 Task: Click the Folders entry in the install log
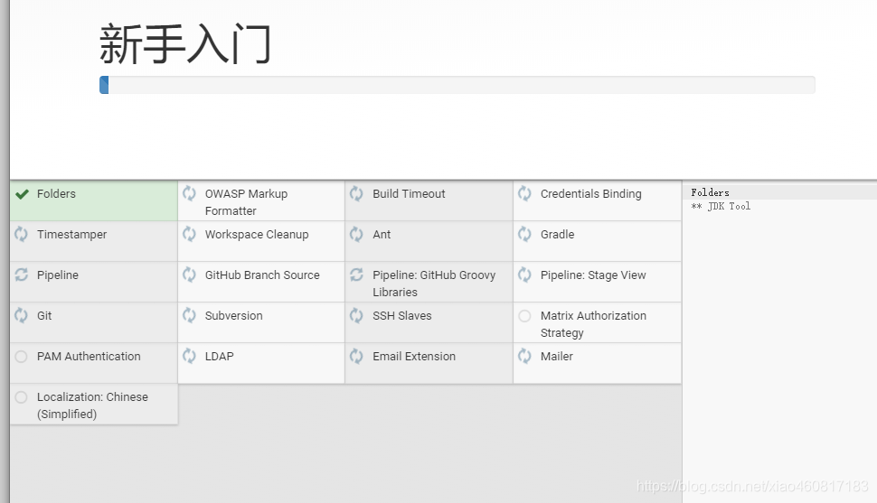710,193
